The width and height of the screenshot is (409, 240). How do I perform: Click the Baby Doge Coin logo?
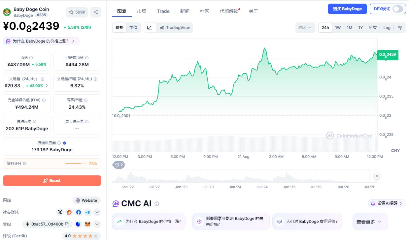point(7,12)
